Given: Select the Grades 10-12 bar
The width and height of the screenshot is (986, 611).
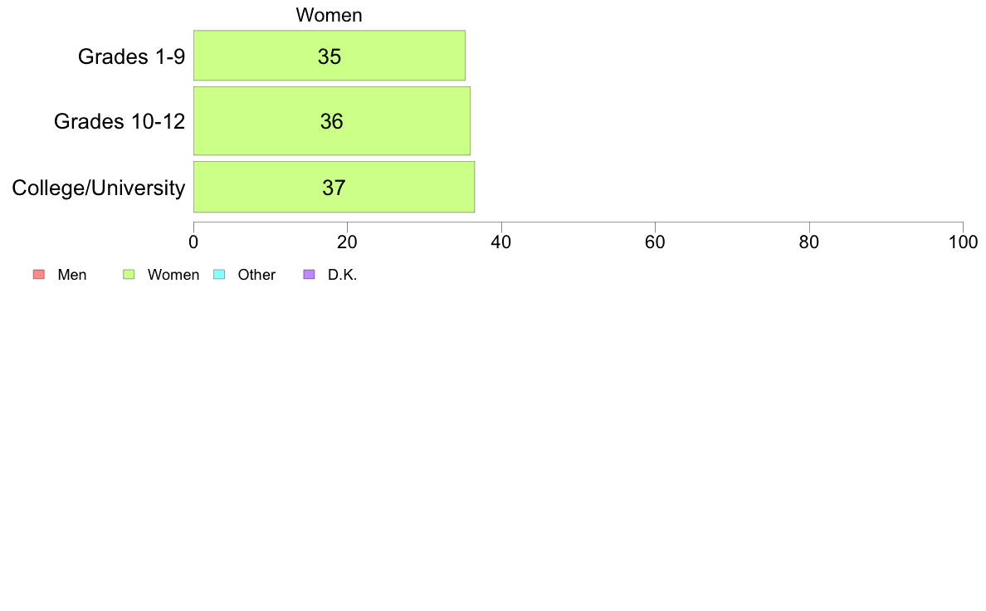Looking at the screenshot, I should (332, 121).
